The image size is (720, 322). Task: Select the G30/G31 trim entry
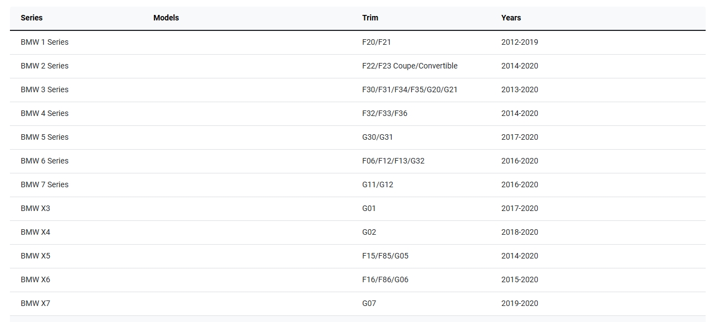pos(377,137)
